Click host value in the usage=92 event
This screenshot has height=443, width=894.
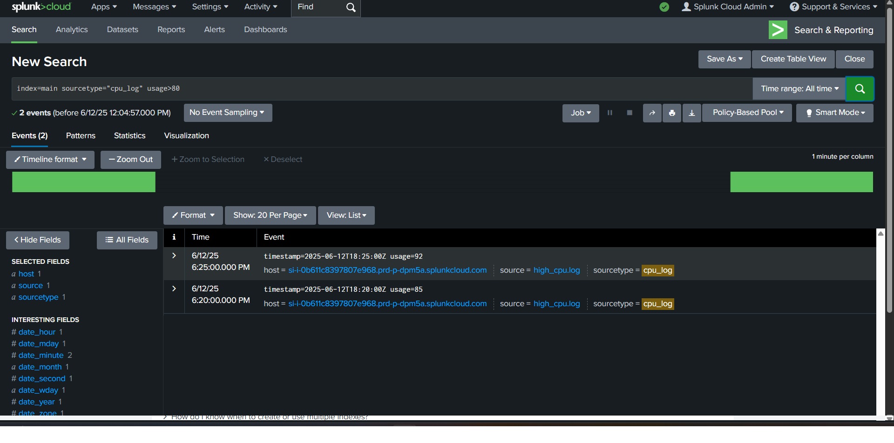387,270
